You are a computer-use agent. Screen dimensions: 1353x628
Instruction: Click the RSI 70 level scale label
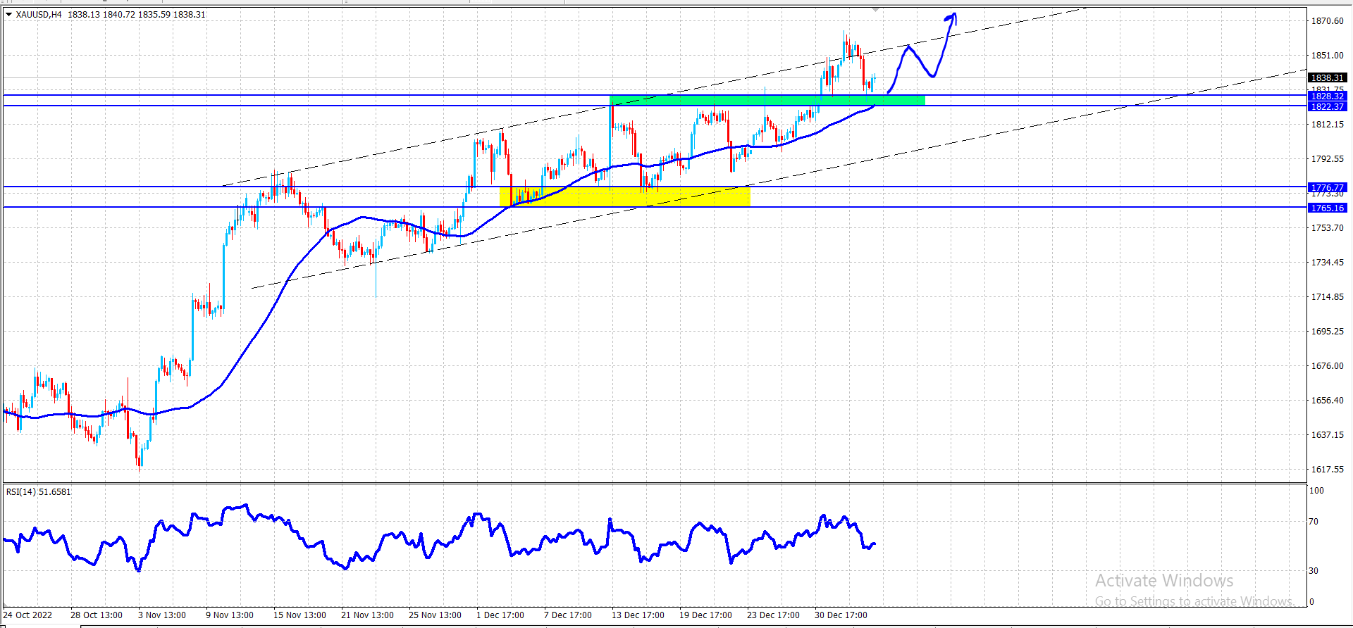click(1314, 522)
